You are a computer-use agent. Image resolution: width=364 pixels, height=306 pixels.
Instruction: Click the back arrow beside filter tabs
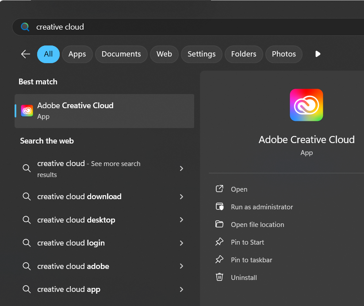coord(26,54)
